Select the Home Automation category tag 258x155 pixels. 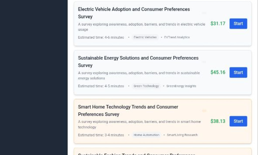pyautogui.click(x=146, y=135)
